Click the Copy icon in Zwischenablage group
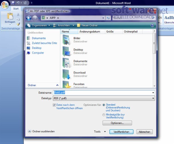The height and width of the screenshot is (144, 174). click(x=18, y=19)
